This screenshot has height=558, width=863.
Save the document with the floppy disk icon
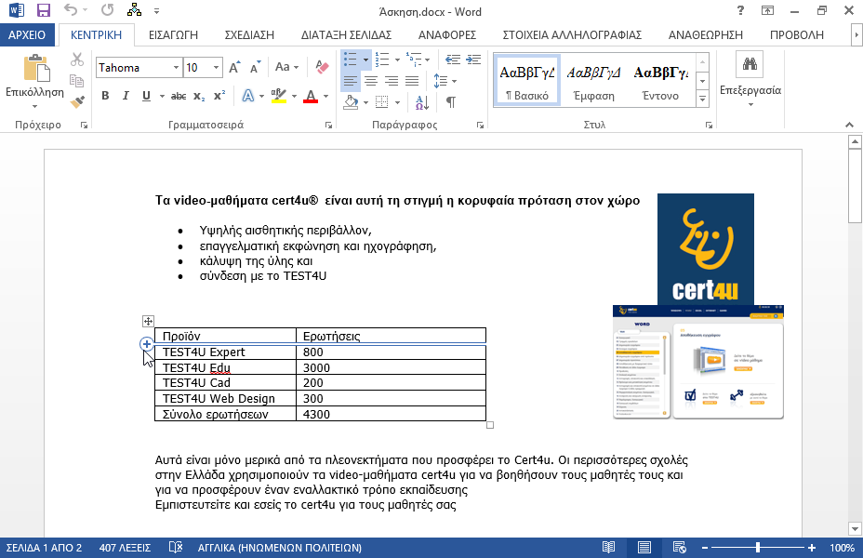pyautogui.click(x=43, y=10)
